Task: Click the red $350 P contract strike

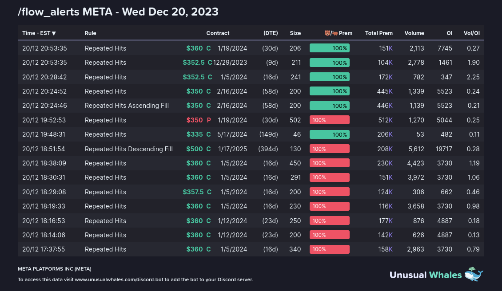Action: pos(199,120)
